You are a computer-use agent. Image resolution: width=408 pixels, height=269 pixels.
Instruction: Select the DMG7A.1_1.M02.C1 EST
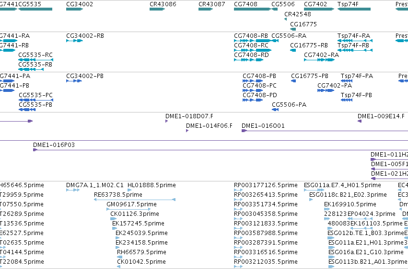73,191
